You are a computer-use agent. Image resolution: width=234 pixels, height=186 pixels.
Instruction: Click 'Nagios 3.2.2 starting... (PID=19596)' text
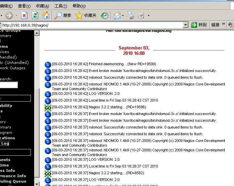tap(117, 107)
